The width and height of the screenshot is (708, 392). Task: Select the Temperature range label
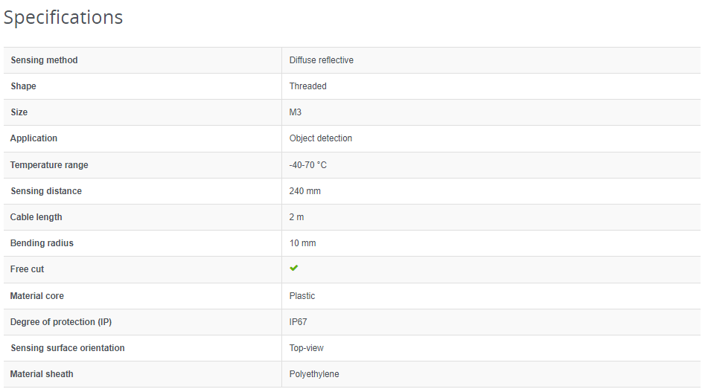click(x=49, y=165)
